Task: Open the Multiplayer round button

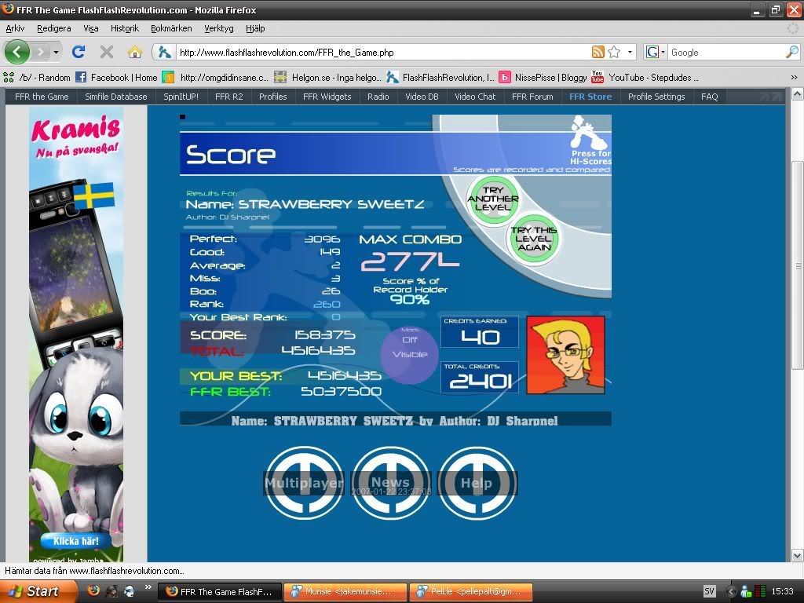Action: click(x=303, y=483)
